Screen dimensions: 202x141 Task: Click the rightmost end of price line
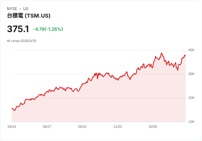coord(185,56)
